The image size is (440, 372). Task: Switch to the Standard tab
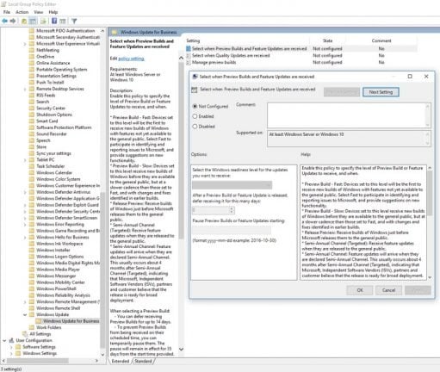point(143,361)
